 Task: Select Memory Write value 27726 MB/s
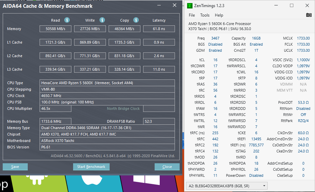[90, 29]
